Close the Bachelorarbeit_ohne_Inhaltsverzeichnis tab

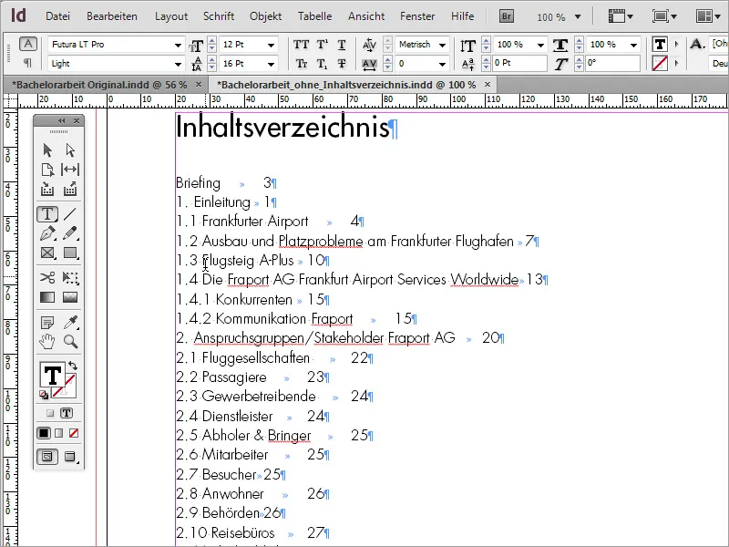[488, 84]
